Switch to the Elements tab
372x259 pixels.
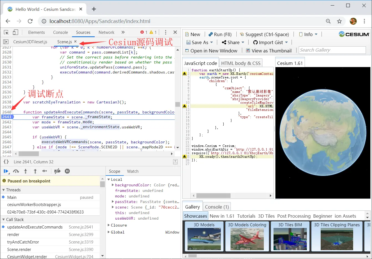coord(36,32)
